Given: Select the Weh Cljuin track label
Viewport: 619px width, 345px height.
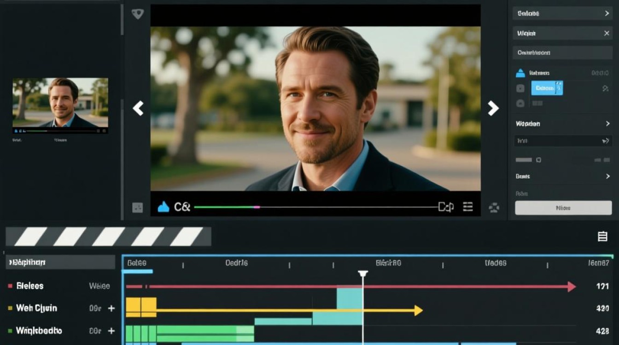Looking at the screenshot, I should (36, 308).
